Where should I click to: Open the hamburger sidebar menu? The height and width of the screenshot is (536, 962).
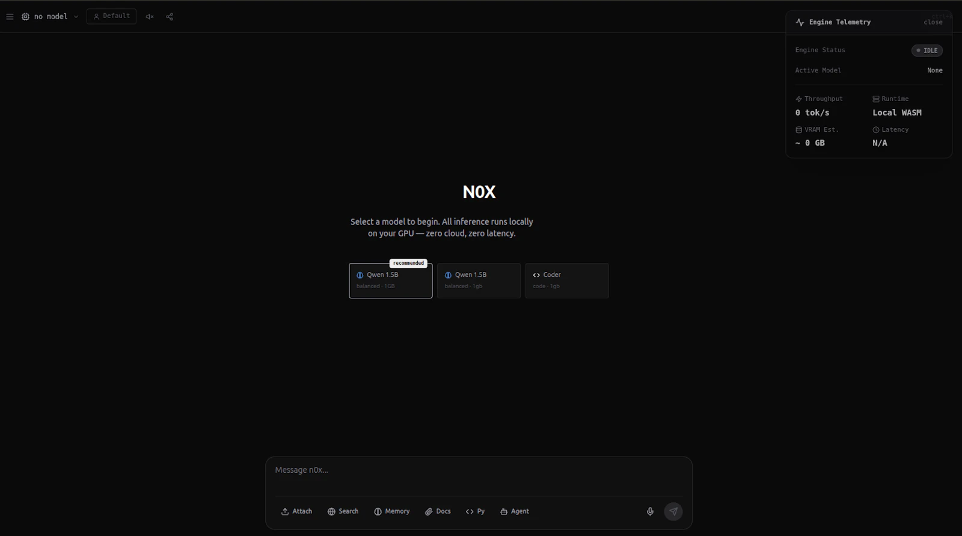pyautogui.click(x=10, y=17)
